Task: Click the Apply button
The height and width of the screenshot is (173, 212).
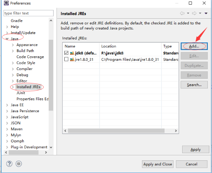Action: pyautogui.click(x=196, y=150)
